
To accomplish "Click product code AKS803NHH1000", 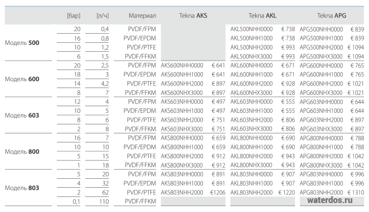I will (182, 184).
